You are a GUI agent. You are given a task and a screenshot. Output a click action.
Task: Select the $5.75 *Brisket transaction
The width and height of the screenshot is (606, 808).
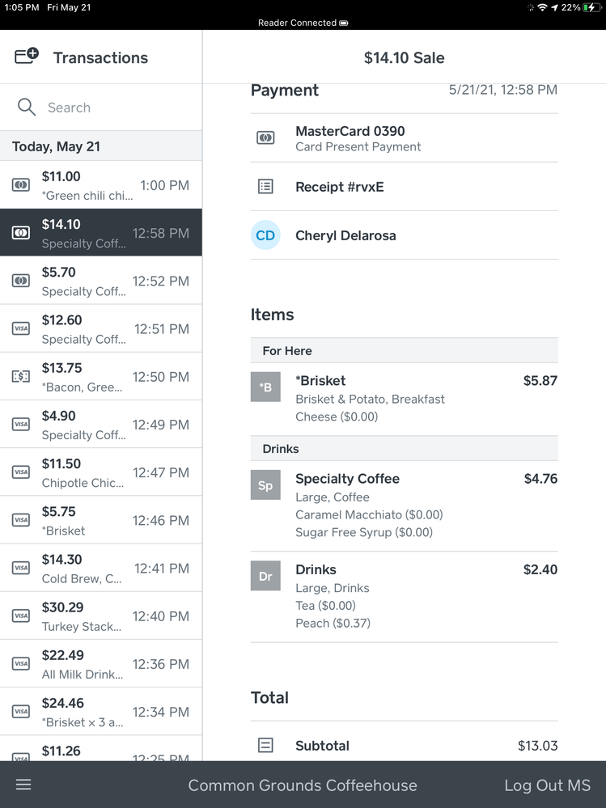pos(101,520)
